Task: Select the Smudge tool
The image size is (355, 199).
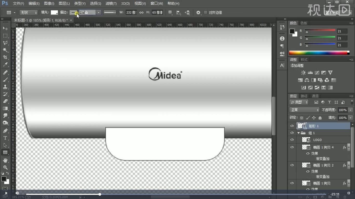Action: [5, 116]
